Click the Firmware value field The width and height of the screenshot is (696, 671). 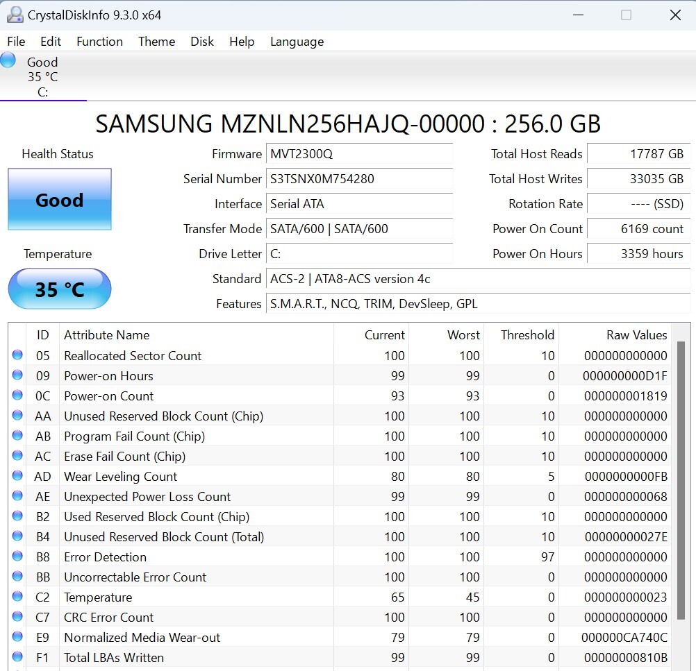360,154
